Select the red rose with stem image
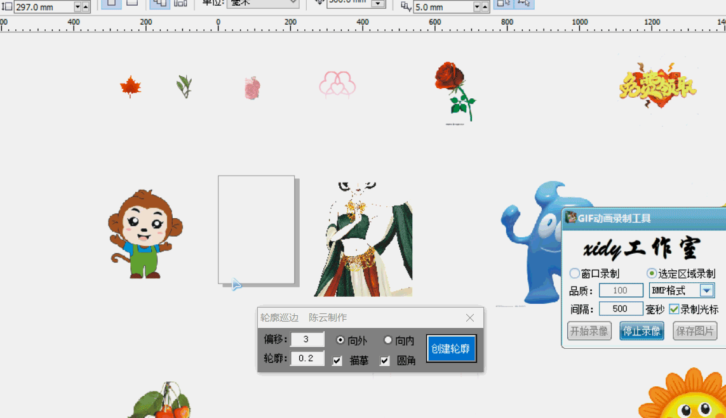Viewport: 726px width, 418px height. [455, 93]
